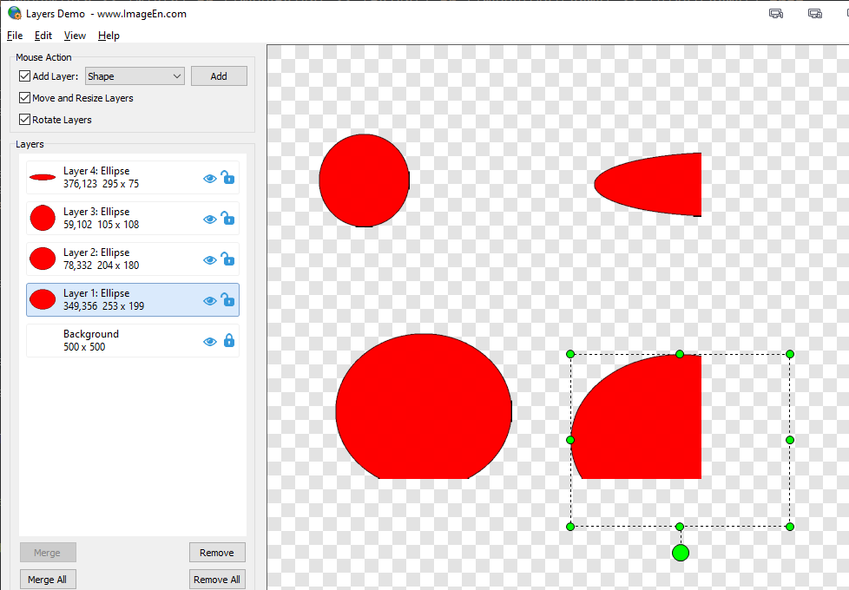
Task: Unlock the Background layer padlock
Action: (x=229, y=340)
